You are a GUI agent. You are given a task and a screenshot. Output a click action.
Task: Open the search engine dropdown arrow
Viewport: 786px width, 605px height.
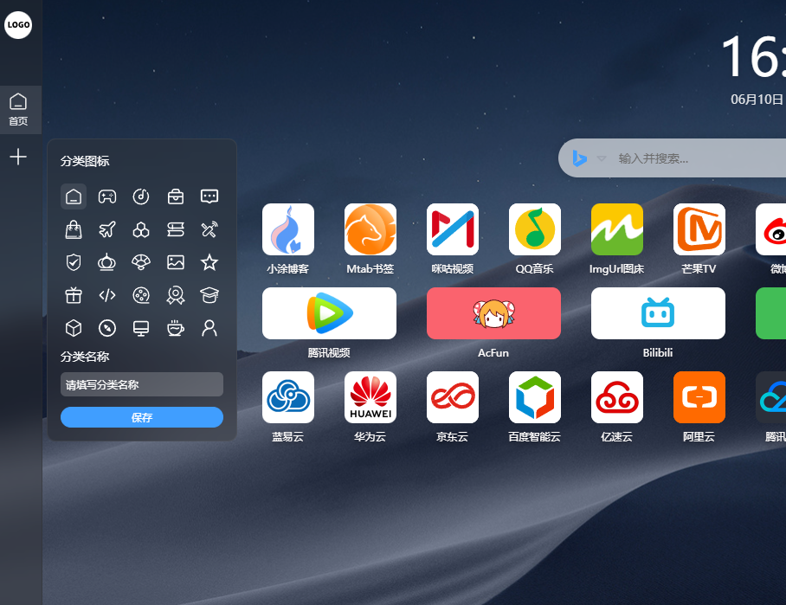click(602, 159)
